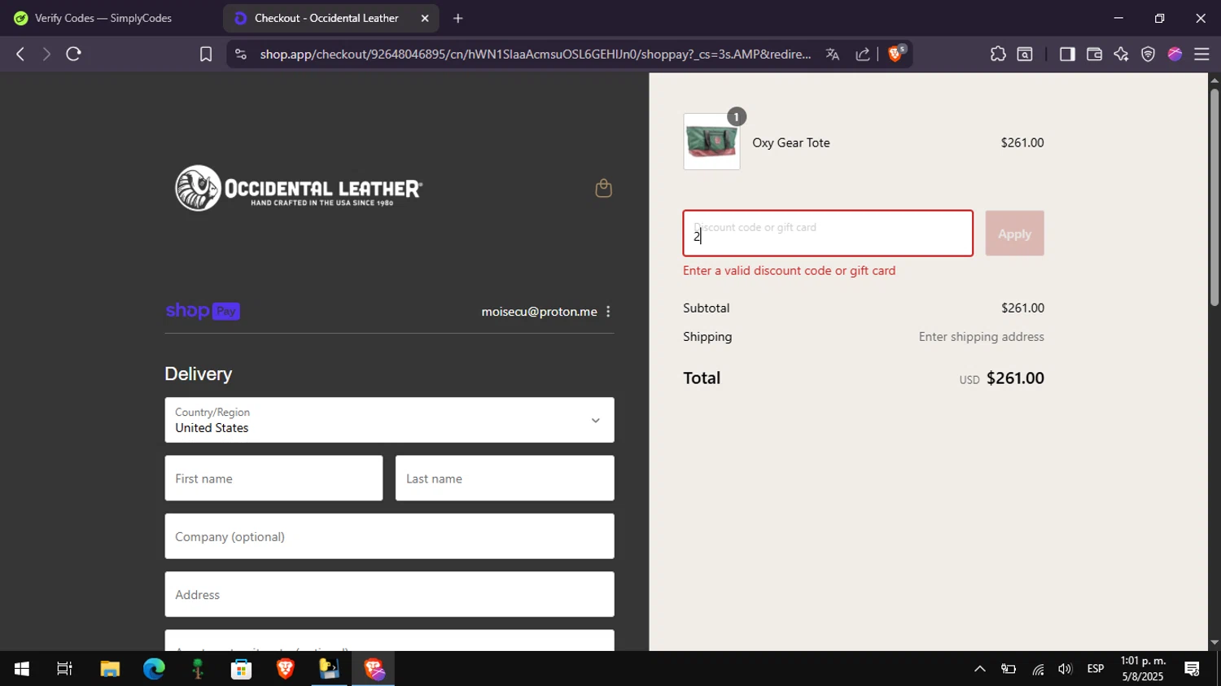
Task: Open the Brave Wallet icon
Action: tap(1094, 55)
